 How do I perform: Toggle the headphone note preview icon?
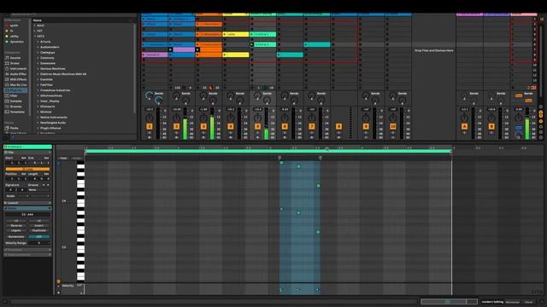pos(58,163)
